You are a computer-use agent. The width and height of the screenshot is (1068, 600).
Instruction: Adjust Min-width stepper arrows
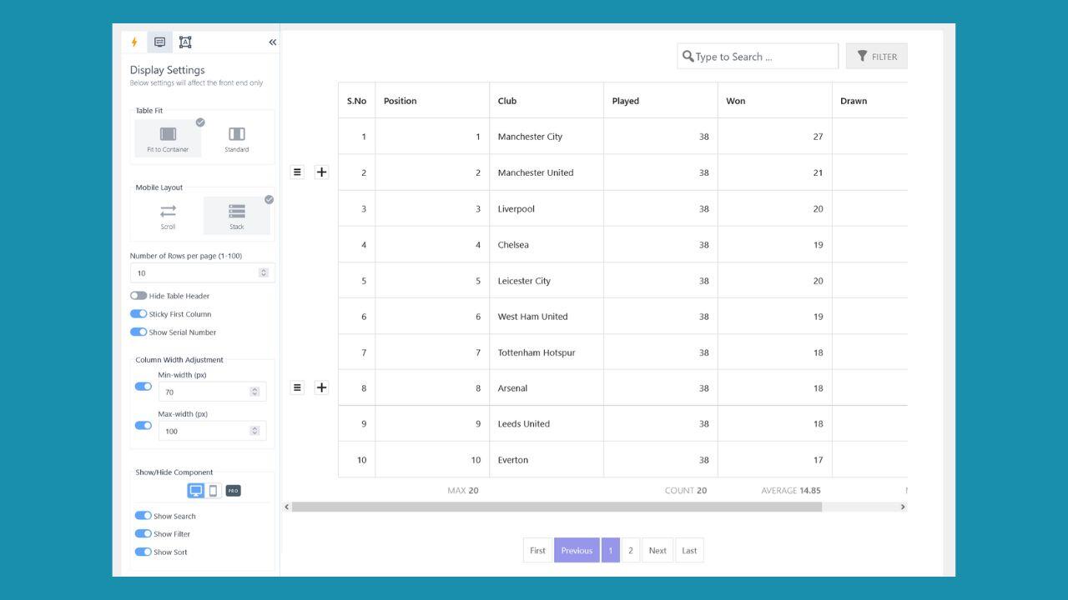254,392
